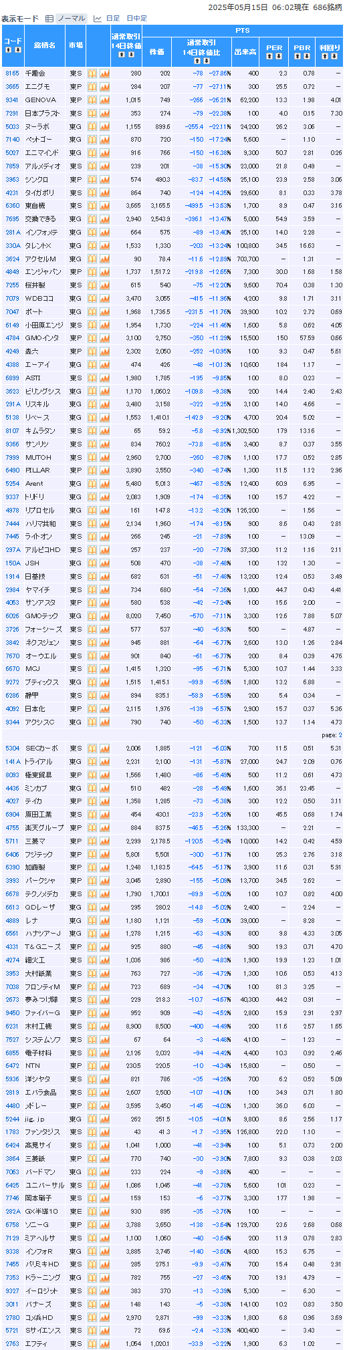Open the news book icon for 千趣会
Image resolution: width=349 pixels, height=1350 pixels.
92,74
